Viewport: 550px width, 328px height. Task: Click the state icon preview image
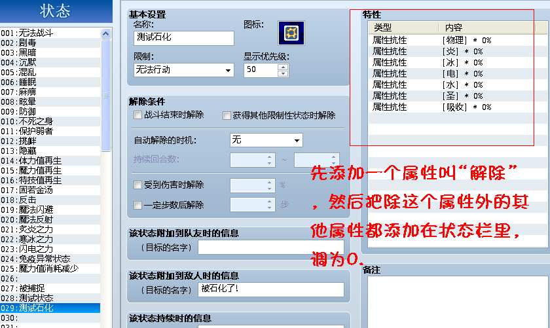291,33
